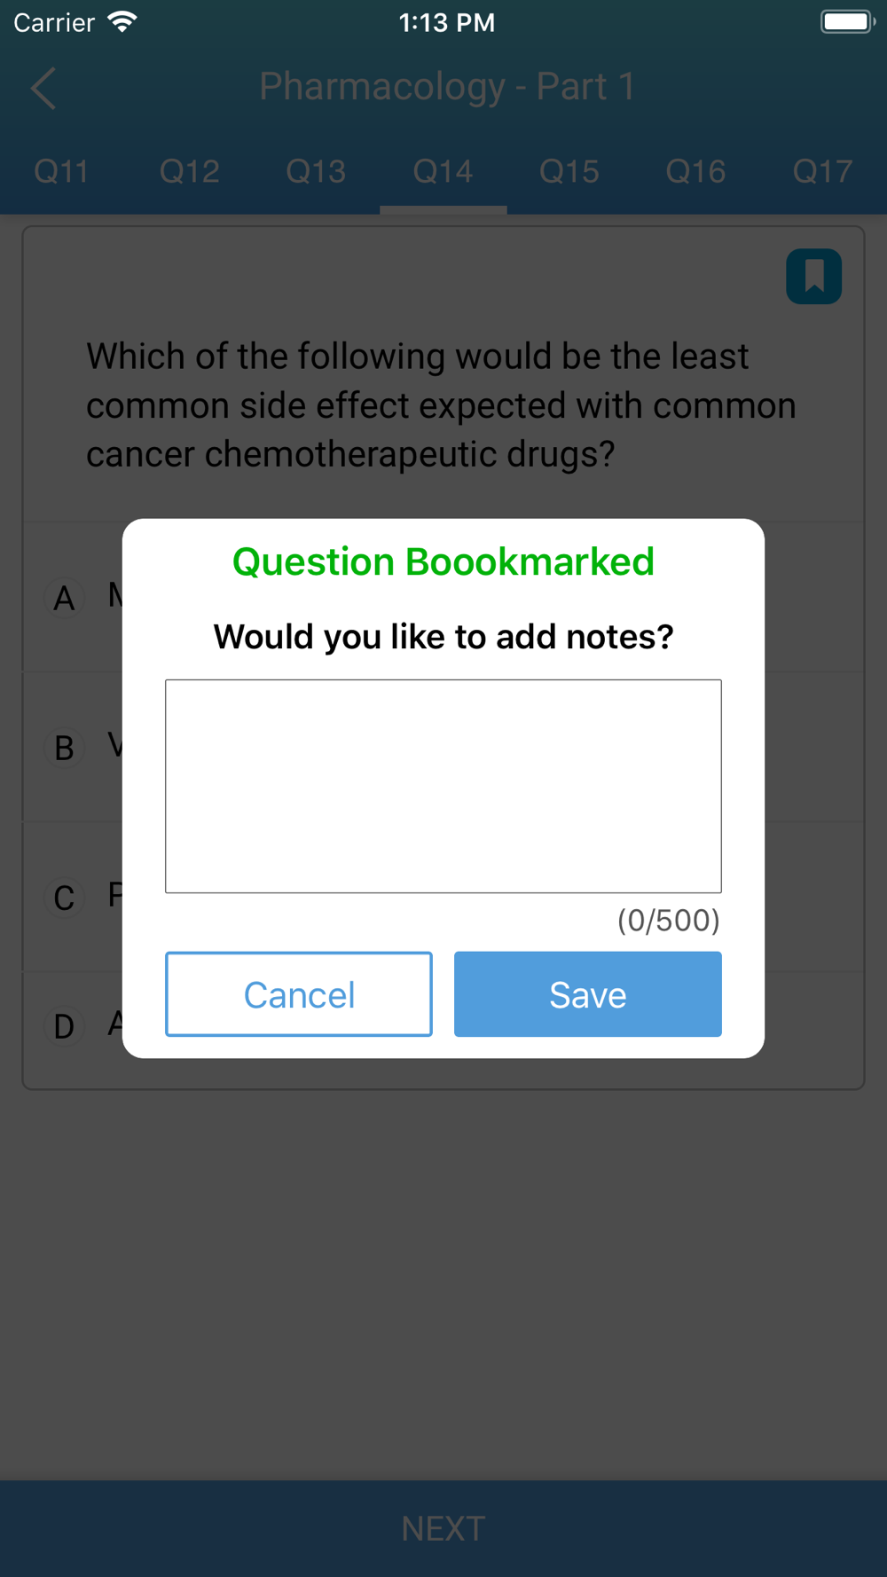Viewport: 887px width, 1577px height.
Task: Select answer option C radio circle
Action: pyautogui.click(x=64, y=898)
